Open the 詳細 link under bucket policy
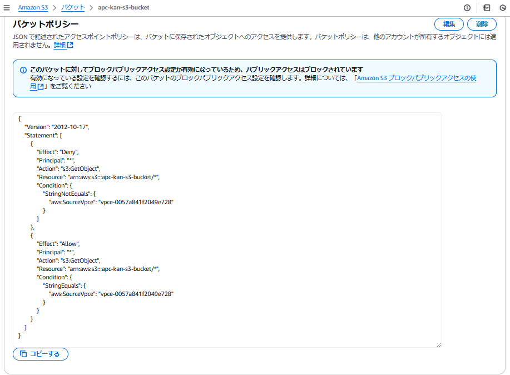The height and width of the screenshot is (375, 510). (60, 45)
